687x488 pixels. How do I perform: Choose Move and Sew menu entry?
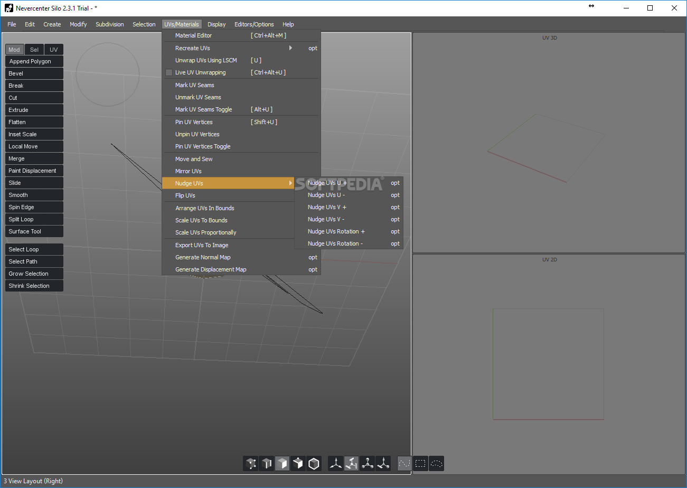[x=241, y=159]
